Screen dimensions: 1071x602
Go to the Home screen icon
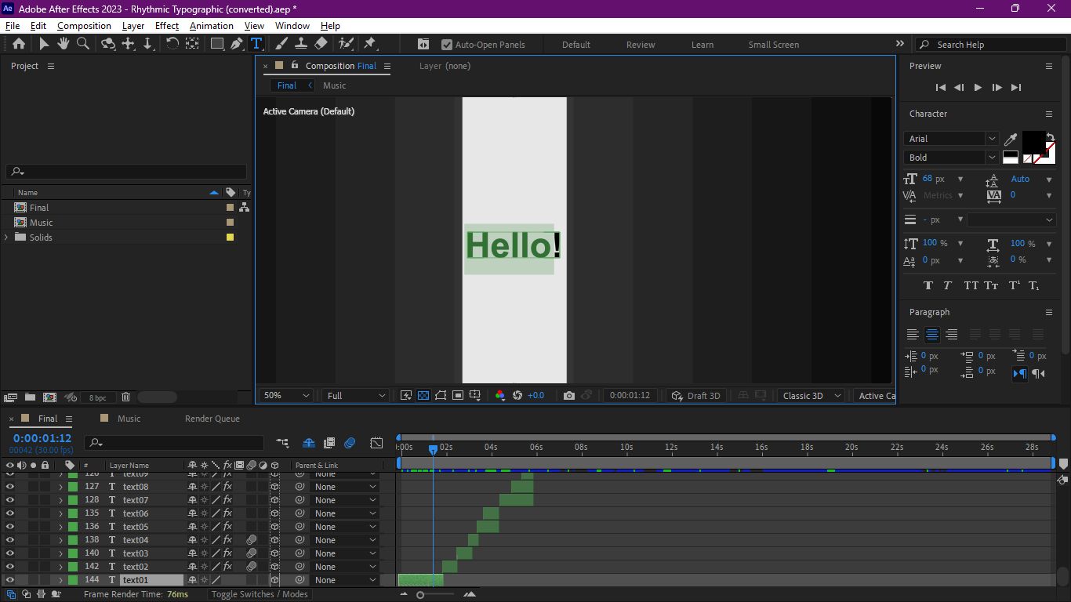click(19, 44)
